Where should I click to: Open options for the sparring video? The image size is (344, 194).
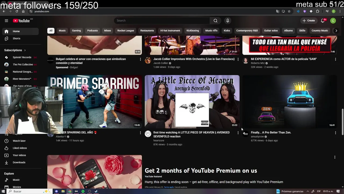(140, 133)
